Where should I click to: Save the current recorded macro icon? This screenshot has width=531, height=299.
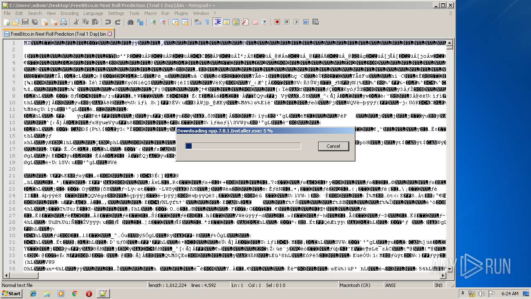tap(316, 22)
